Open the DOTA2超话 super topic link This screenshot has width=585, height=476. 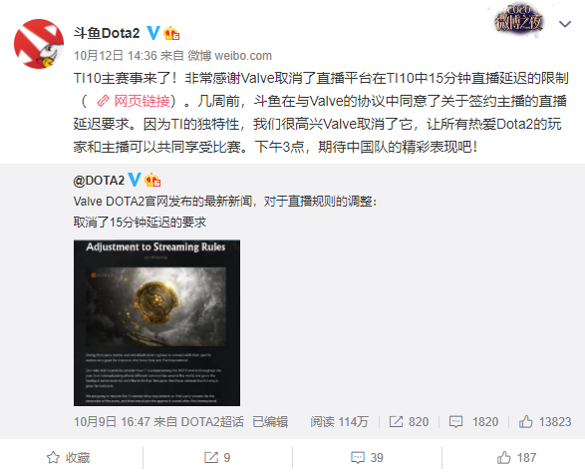pyautogui.click(x=212, y=422)
